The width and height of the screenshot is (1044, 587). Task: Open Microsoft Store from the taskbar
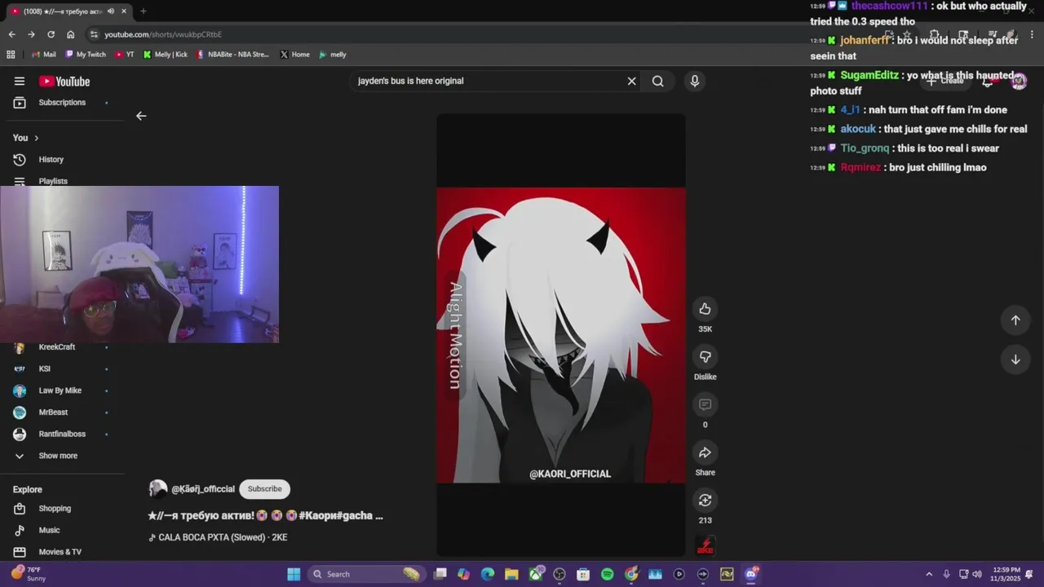point(583,574)
